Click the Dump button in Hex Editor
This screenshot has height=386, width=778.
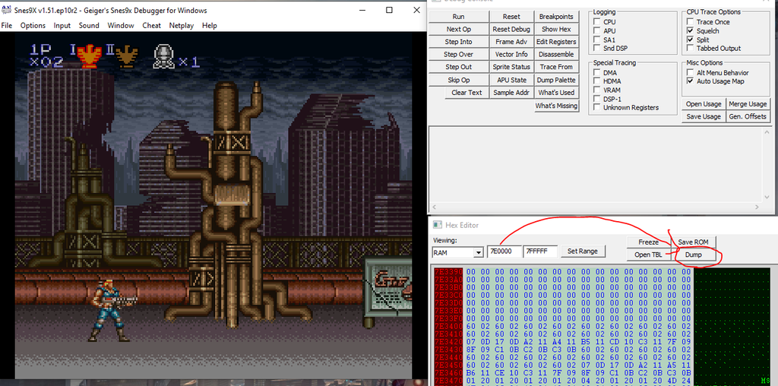pyautogui.click(x=693, y=255)
